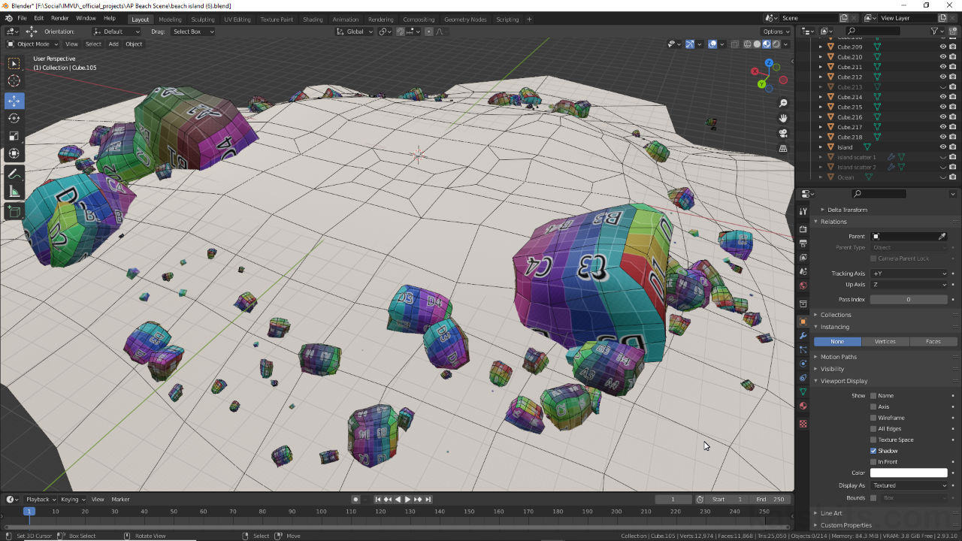Toggle camera view with the camera icon
The height and width of the screenshot is (541, 962).
(x=783, y=133)
